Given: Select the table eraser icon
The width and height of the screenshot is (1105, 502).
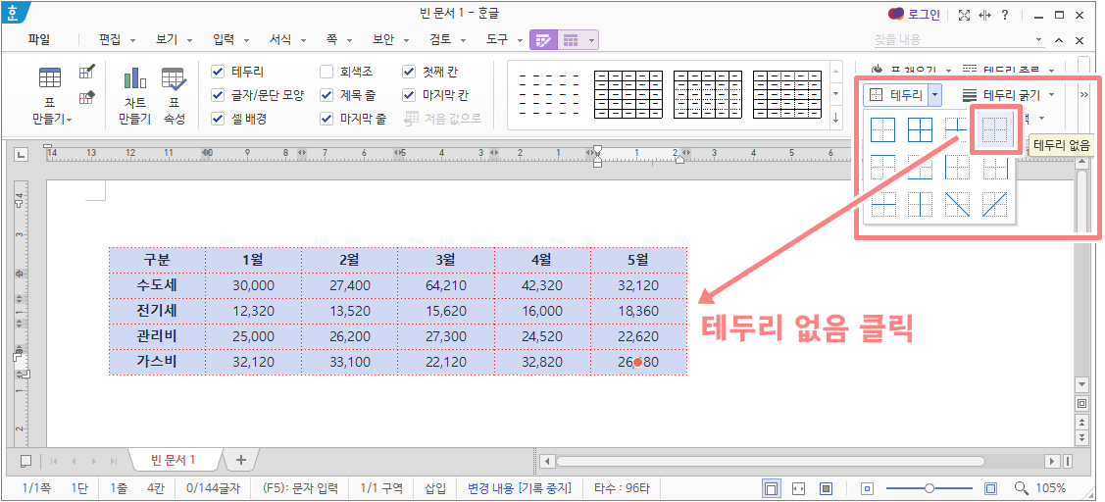Looking at the screenshot, I should [87, 97].
